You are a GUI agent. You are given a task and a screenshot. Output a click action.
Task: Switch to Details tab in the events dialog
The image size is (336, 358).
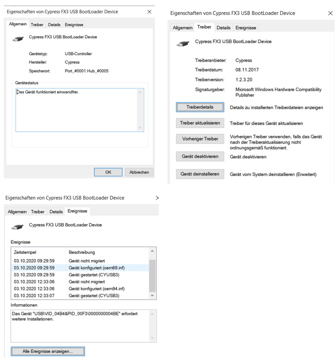(x=56, y=212)
